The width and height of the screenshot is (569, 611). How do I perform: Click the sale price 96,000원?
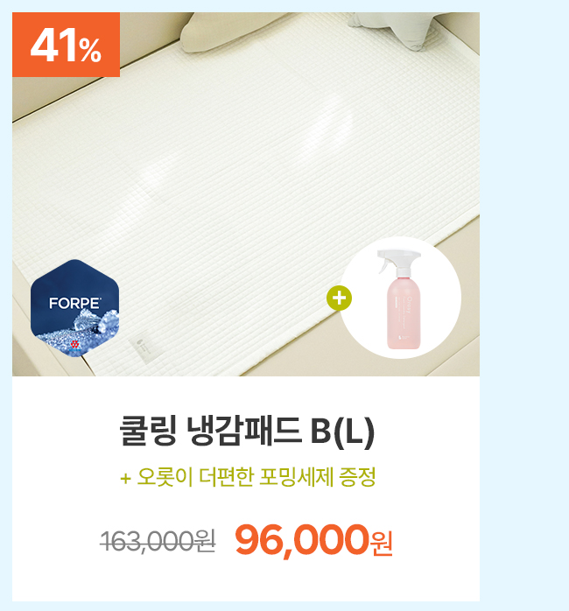313,540
